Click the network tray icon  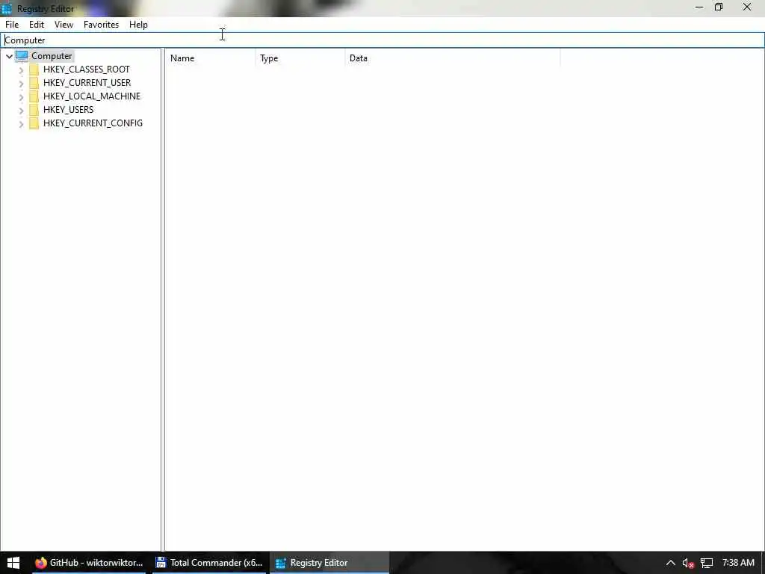(x=707, y=564)
